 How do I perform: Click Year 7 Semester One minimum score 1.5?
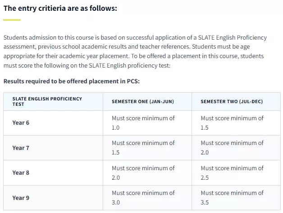(x=143, y=148)
